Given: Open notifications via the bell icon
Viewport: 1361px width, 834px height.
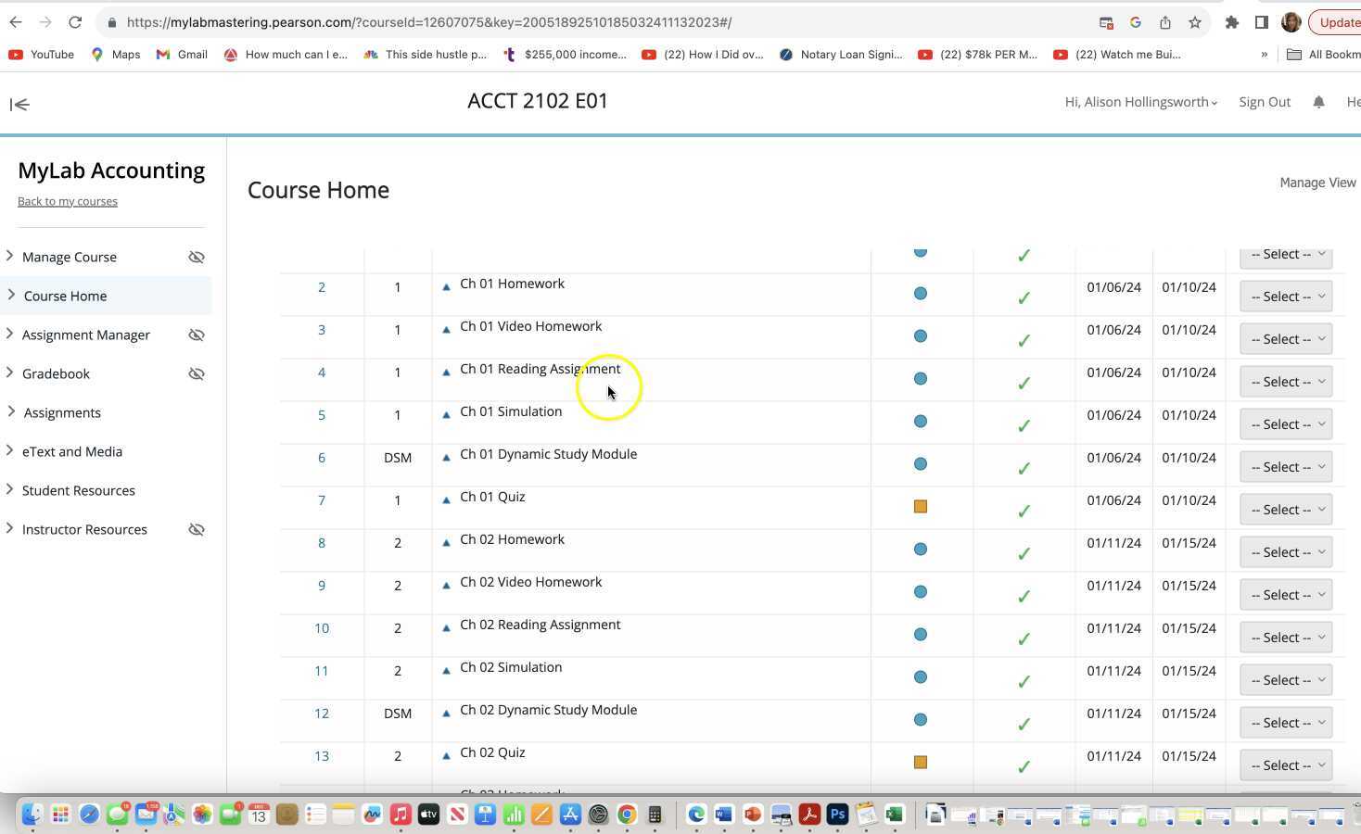Looking at the screenshot, I should click(1318, 102).
